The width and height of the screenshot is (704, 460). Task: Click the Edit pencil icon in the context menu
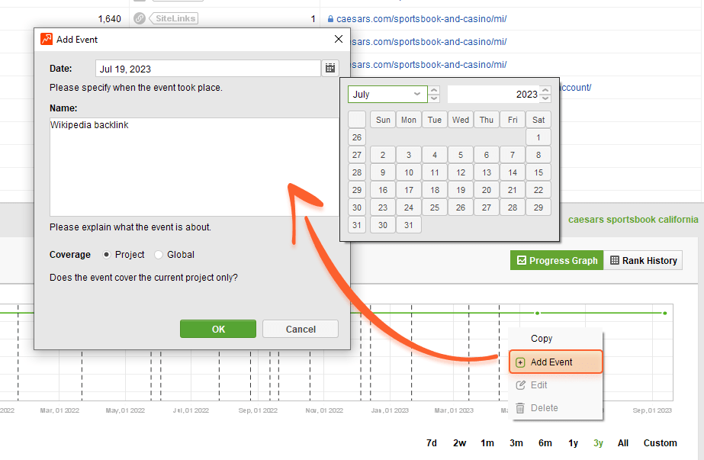coord(520,385)
